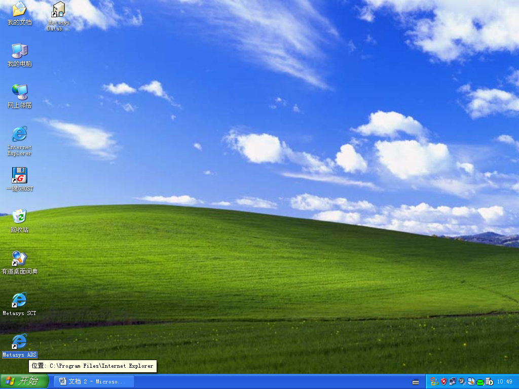Click the network connection tray icon
Screen dimensions: 519x389
coord(453,381)
